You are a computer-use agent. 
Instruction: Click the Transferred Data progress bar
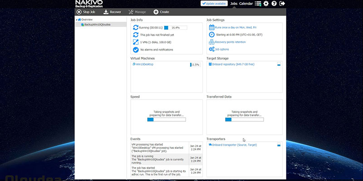pos(244,119)
